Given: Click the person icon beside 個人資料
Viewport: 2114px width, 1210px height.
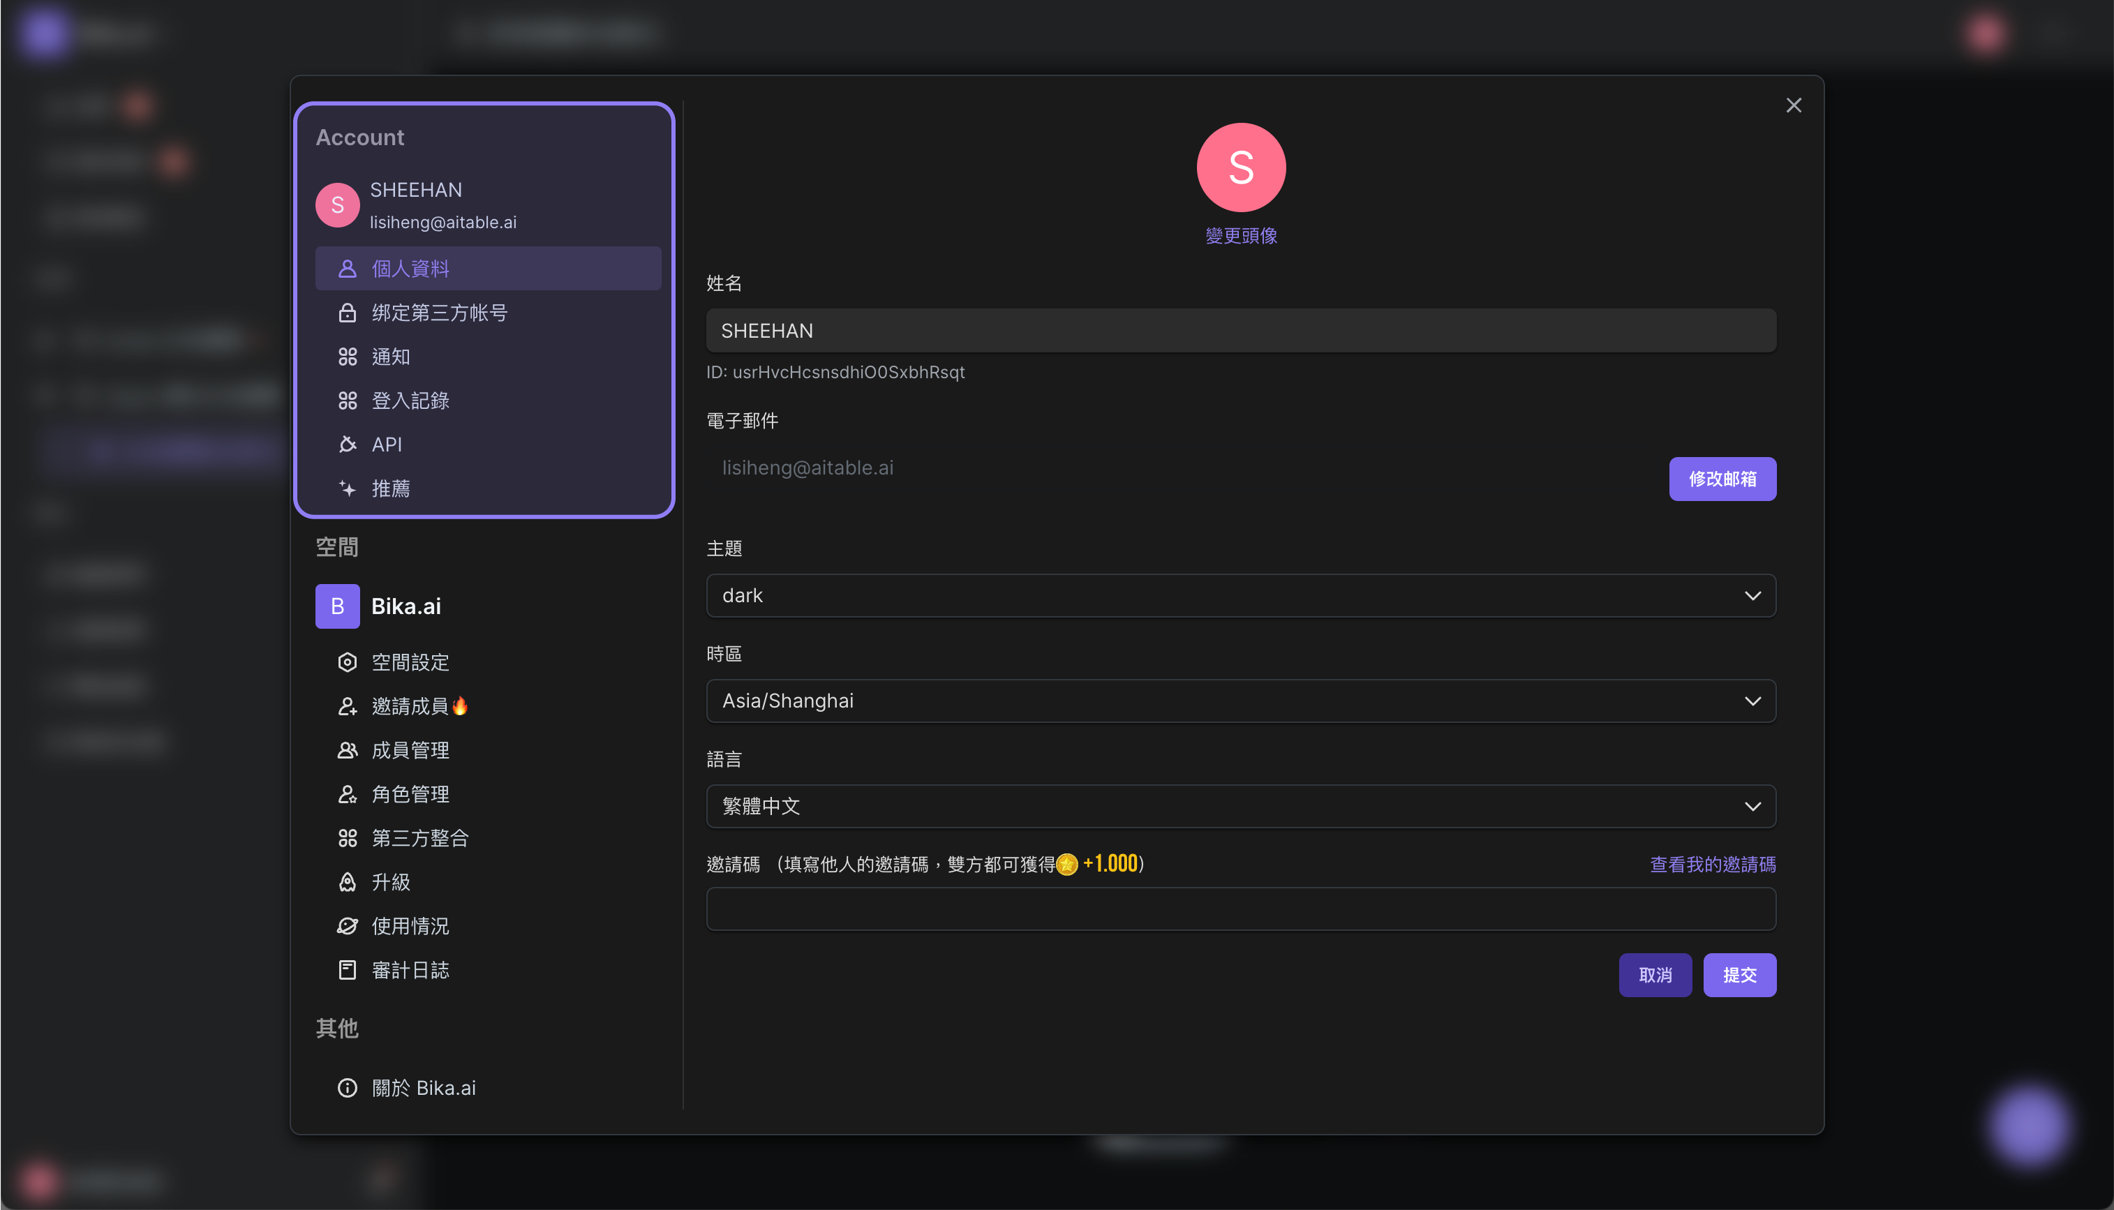Looking at the screenshot, I should click(x=348, y=269).
